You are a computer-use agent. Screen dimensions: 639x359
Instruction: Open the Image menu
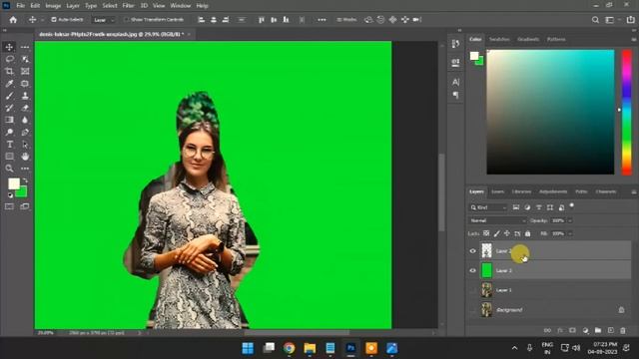click(x=53, y=6)
